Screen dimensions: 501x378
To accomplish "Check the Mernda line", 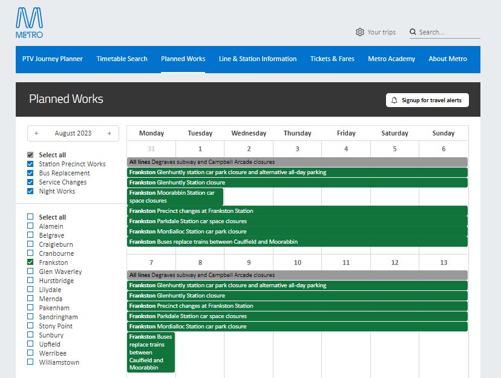I will point(30,299).
